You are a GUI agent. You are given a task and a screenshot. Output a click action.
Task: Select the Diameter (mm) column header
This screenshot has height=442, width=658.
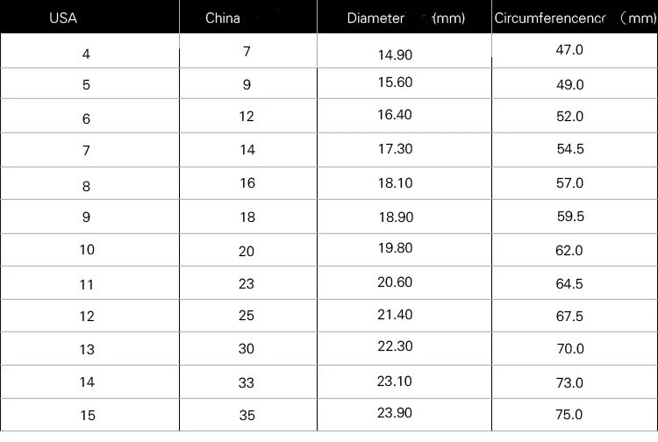click(x=406, y=18)
